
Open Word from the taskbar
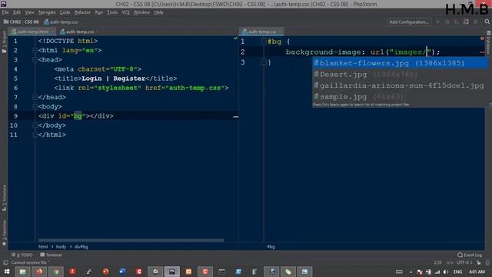pos(122,272)
